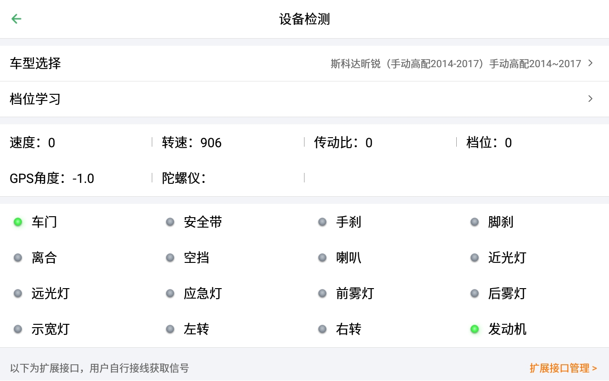
Task: Go back using the green arrow
Action: coord(16,19)
